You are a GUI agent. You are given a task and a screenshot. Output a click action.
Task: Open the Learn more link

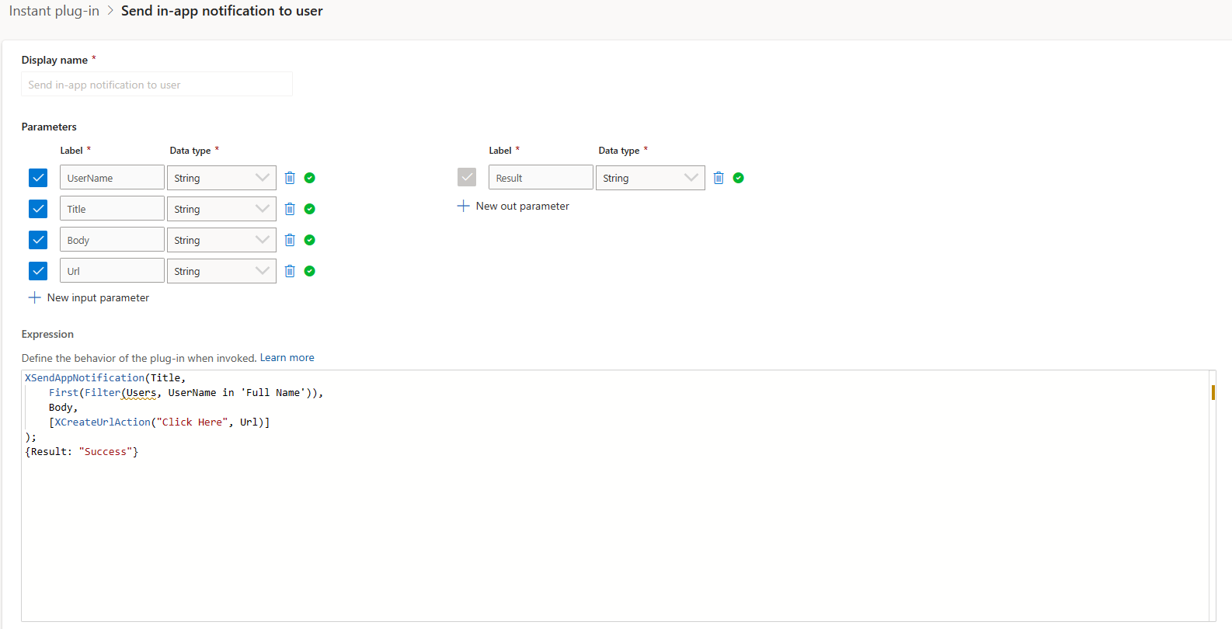(287, 358)
